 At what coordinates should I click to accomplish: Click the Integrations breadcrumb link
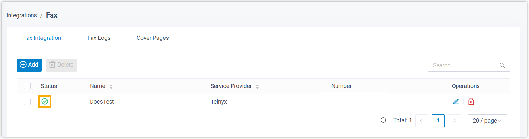pos(22,15)
